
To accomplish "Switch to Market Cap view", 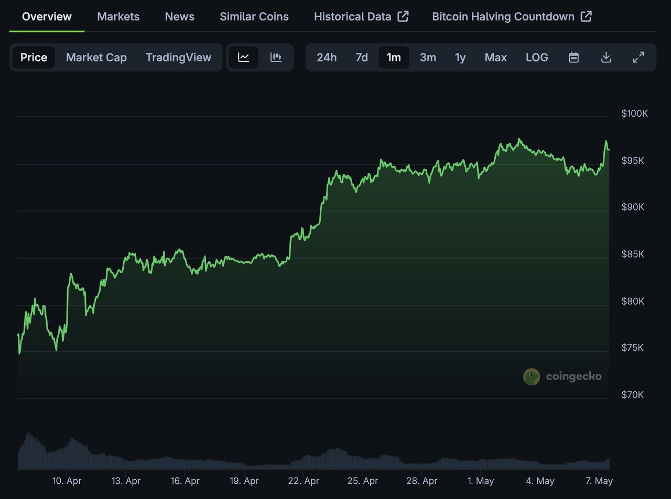I will coord(96,58).
